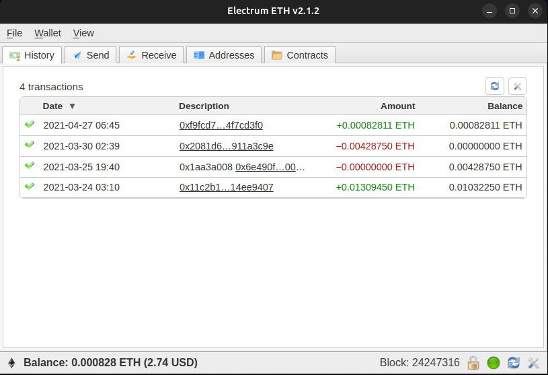This screenshot has width=548, height=375.
Task: Click confirmed checkmark icon for 2021-03-25 transaction
Action: pos(30,166)
